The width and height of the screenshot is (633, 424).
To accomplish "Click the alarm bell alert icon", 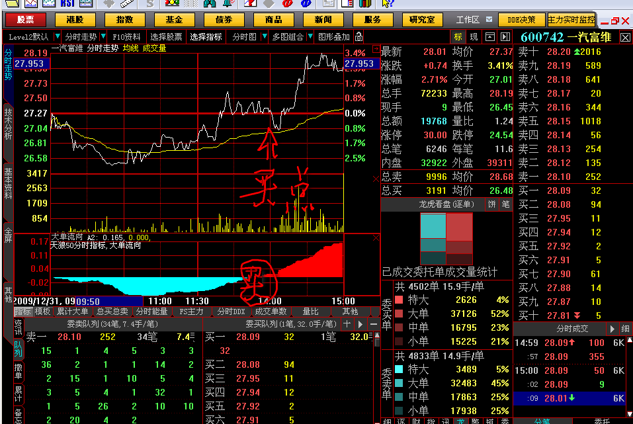I will [x=228, y=3].
